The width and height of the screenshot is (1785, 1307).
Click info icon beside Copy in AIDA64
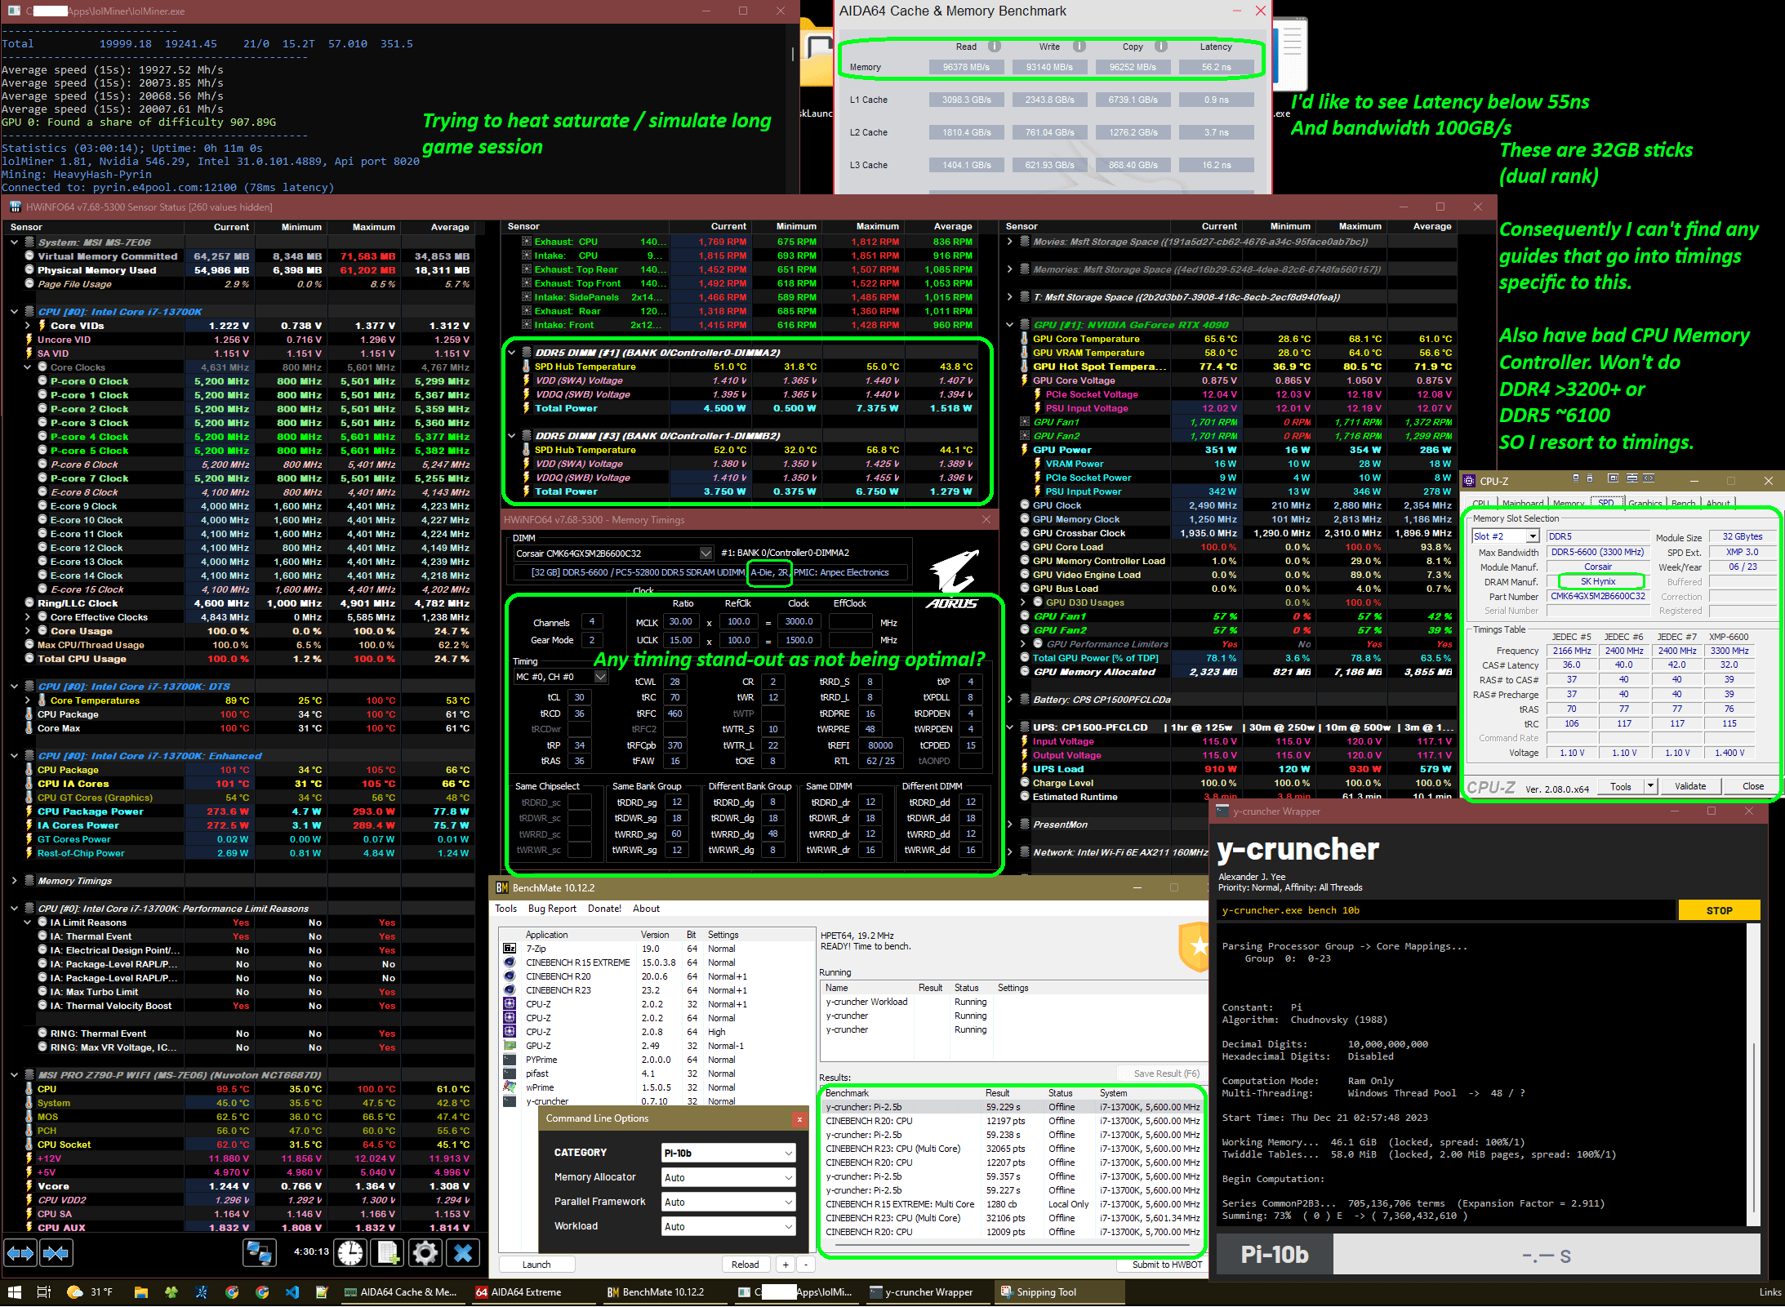pyautogui.click(x=1161, y=47)
